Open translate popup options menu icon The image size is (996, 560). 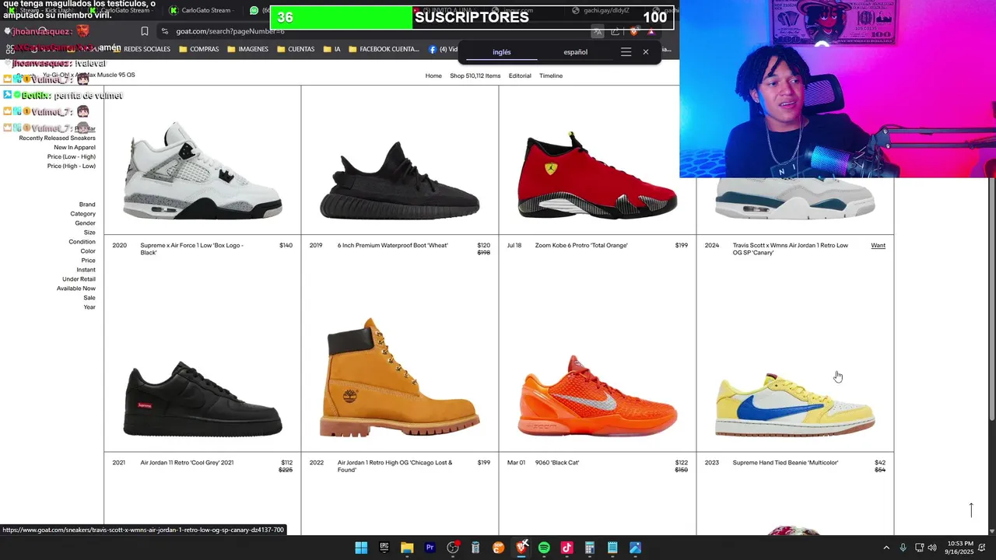point(626,52)
